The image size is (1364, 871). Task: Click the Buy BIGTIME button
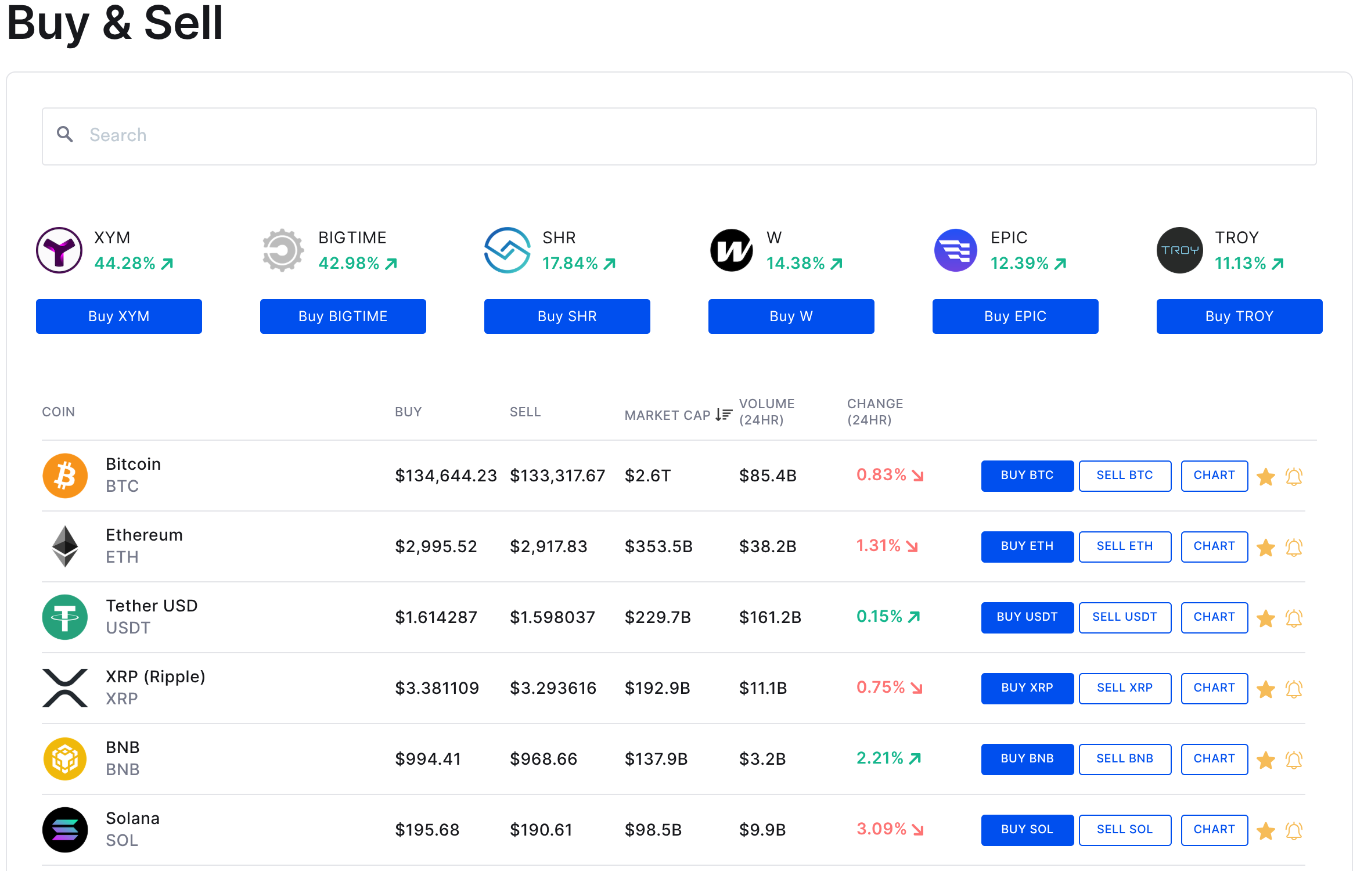(x=343, y=316)
